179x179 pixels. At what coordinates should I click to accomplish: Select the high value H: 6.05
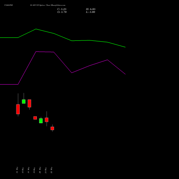coord(91,9)
